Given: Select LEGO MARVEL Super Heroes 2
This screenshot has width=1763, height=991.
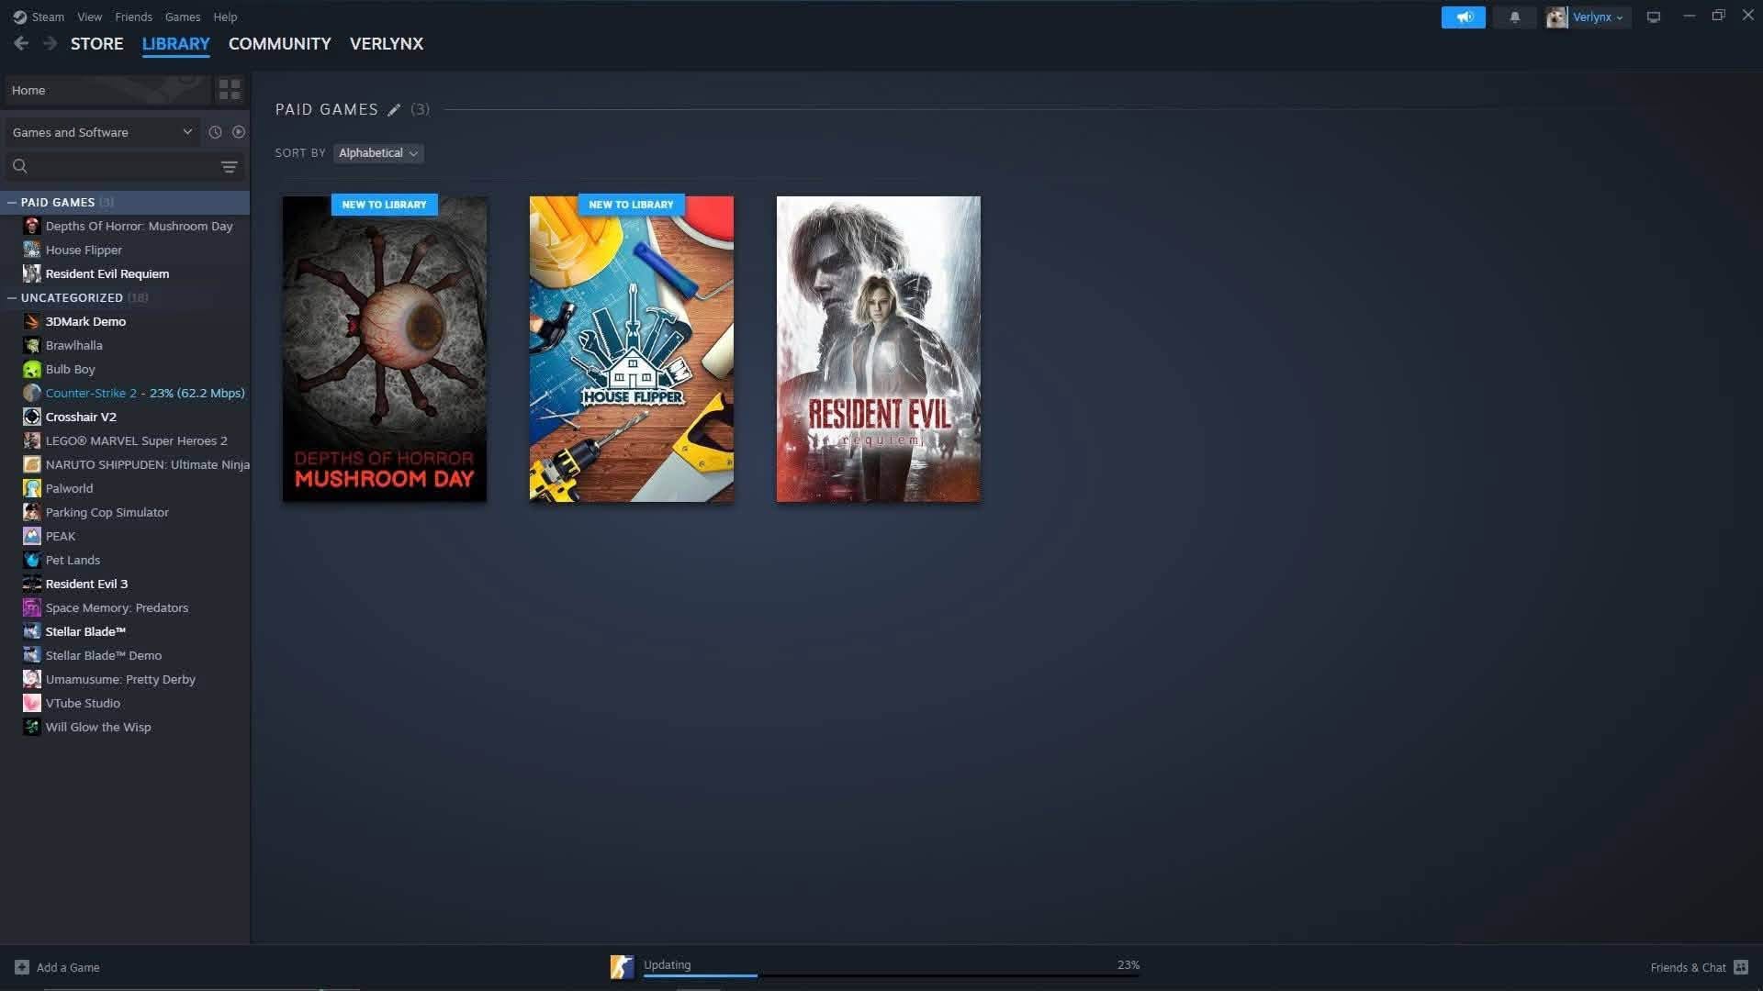Looking at the screenshot, I should tap(125, 440).
